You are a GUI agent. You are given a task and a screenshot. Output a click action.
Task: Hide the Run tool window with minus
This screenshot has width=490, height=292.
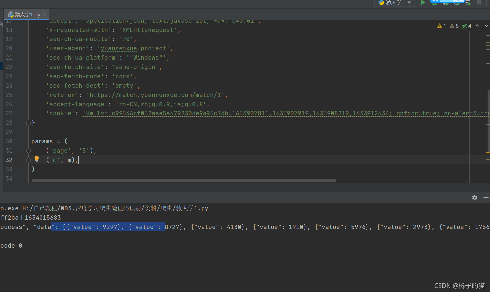(486, 198)
